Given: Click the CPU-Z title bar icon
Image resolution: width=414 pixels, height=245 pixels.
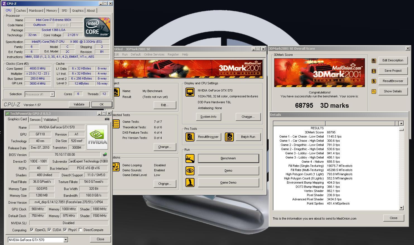Looking at the screenshot, I should click(x=4, y=4).
